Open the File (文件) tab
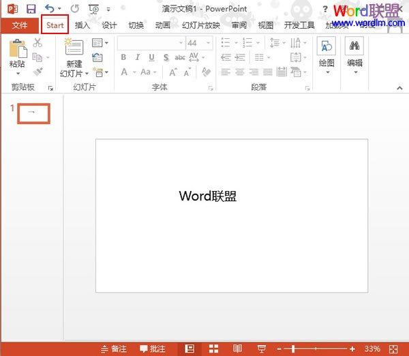The image size is (409, 356). pyautogui.click(x=20, y=25)
